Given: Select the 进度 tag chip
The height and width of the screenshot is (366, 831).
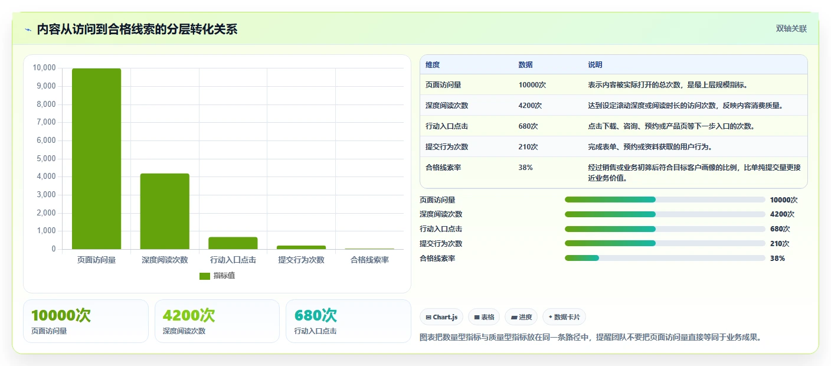Looking at the screenshot, I should coord(521,317).
